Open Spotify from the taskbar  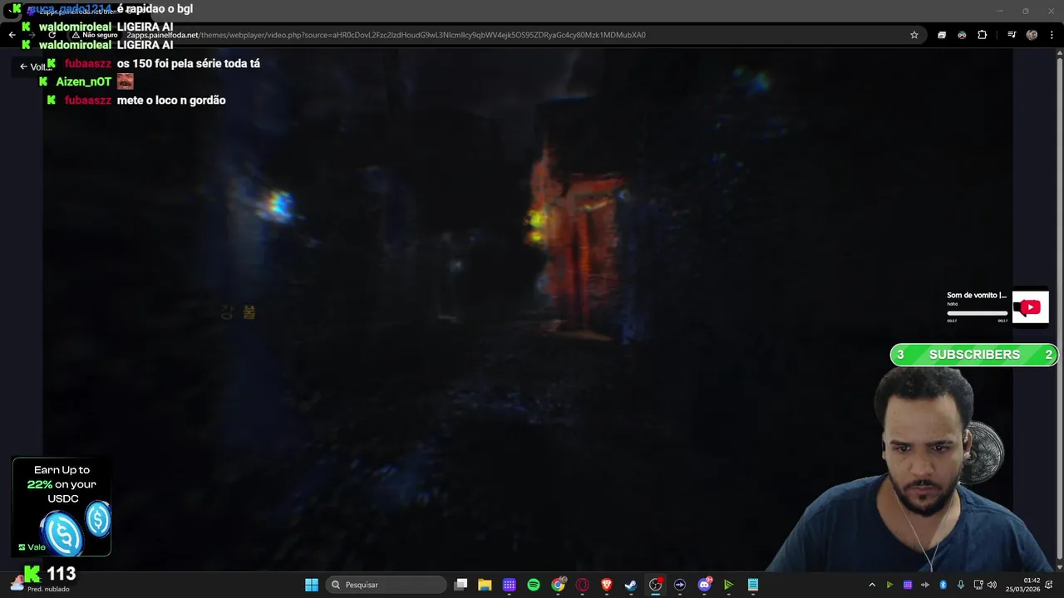[534, 585]
